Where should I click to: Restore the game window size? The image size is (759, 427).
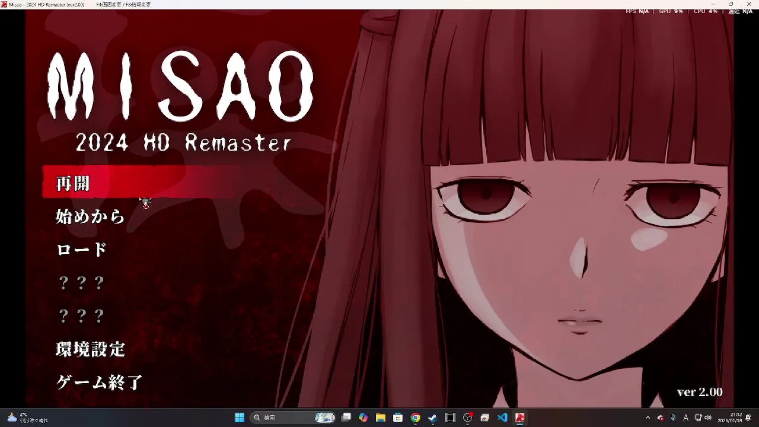tap(731, 4)
